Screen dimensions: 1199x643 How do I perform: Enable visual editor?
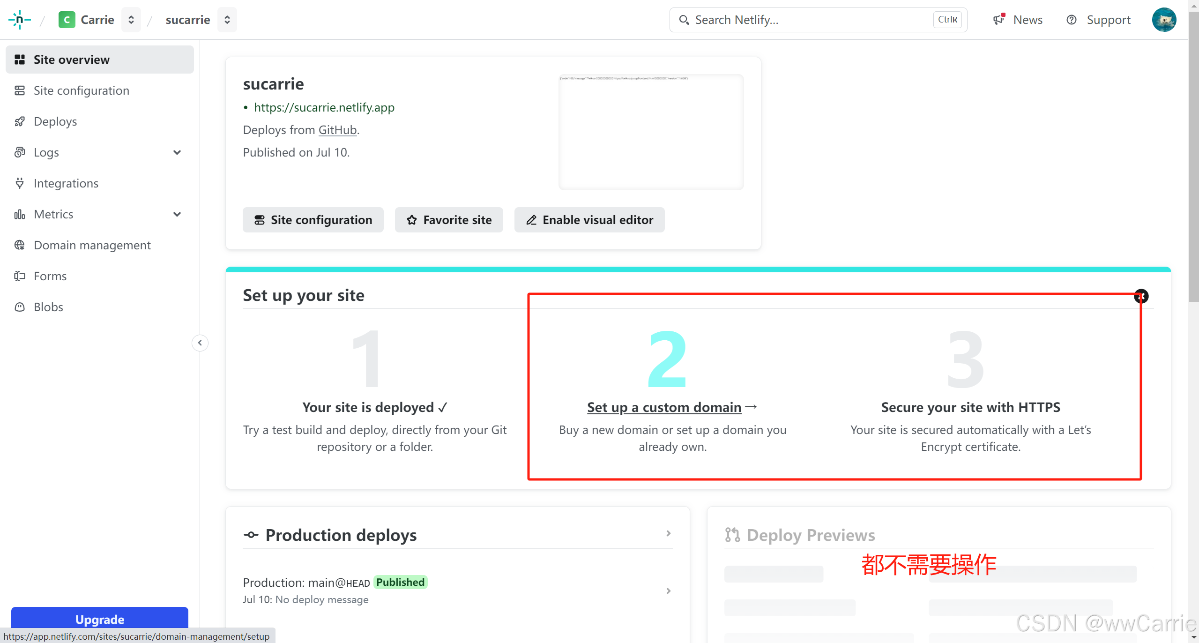[589, 220]
